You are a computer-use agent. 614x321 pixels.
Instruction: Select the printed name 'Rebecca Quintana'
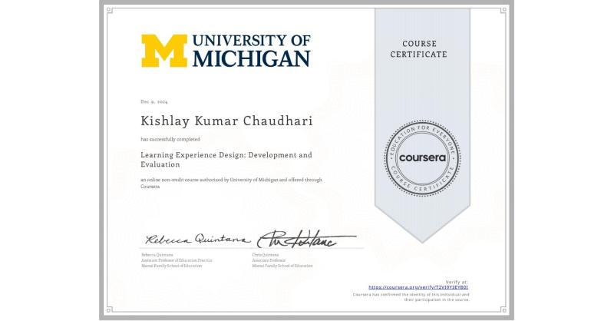157,255
